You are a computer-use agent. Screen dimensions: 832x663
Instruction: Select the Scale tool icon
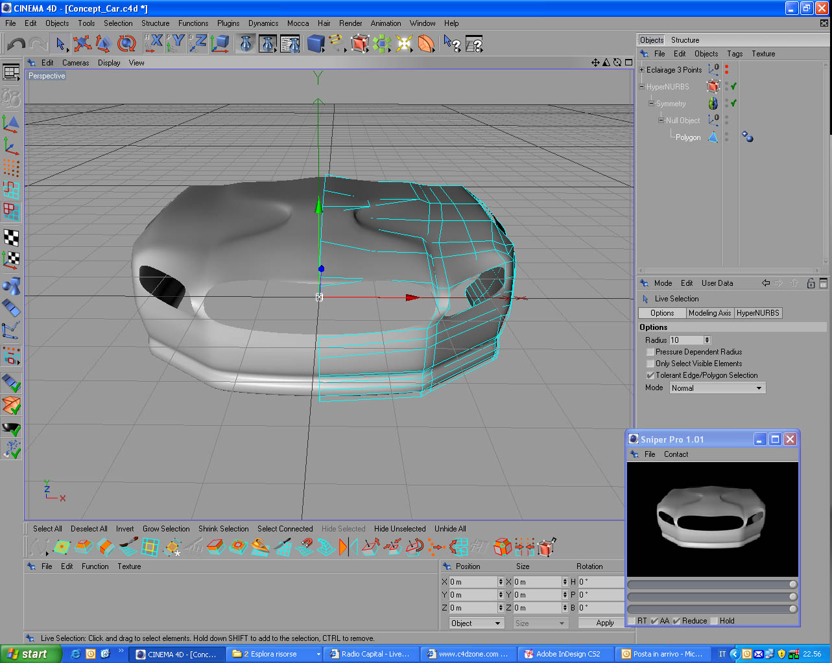pos(104,44)
